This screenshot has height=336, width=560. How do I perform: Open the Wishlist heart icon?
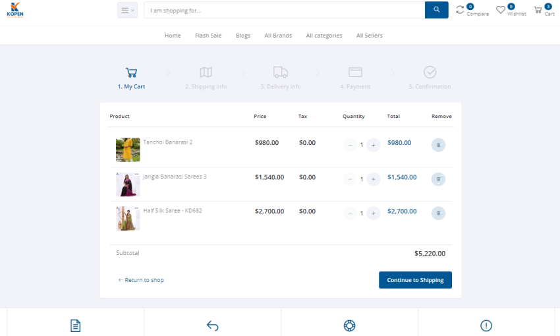coord(501,10)
